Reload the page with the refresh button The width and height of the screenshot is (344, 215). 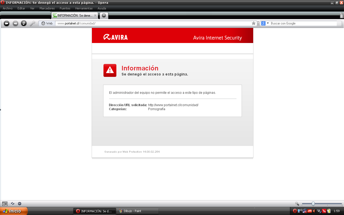(x=24, y=23)
